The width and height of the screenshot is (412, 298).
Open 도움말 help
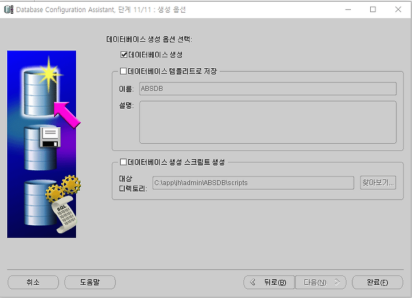[90, 282]
